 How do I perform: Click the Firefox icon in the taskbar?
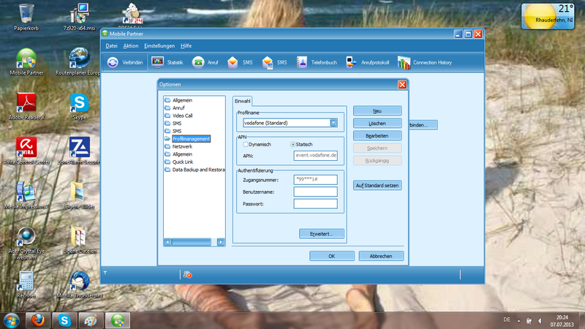point(37,319)
